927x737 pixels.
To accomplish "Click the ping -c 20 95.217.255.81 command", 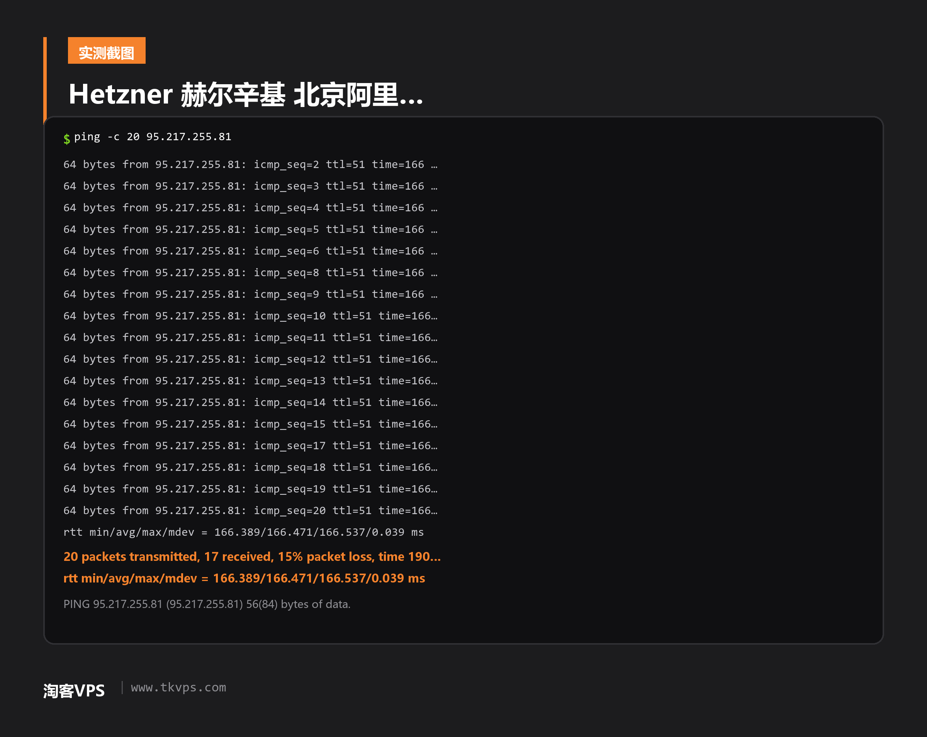I will [153, 137].
